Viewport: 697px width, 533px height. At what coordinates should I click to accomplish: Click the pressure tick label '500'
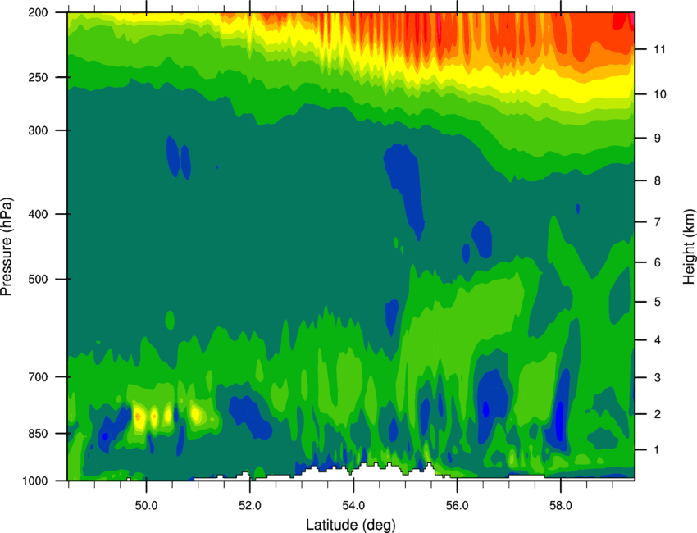pyautogui.click(x=39, y=279)
